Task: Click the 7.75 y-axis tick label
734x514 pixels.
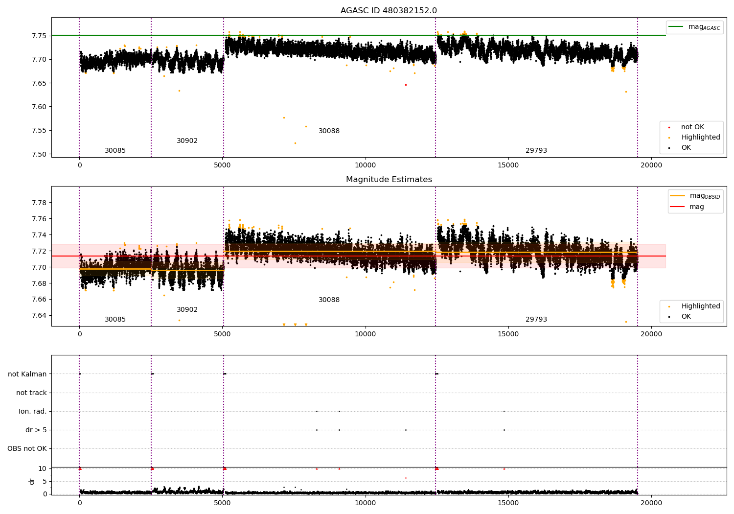Action: (x=40, y=36)
